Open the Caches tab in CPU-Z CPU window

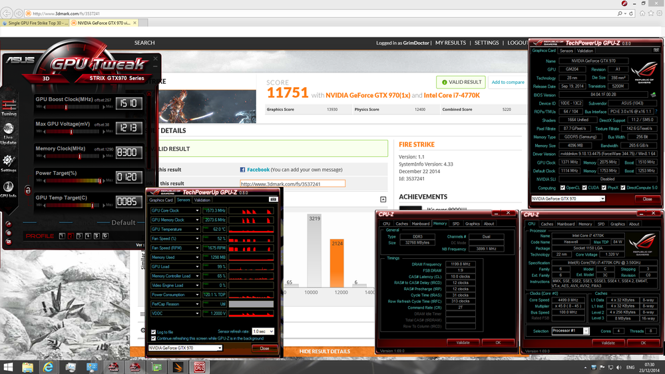point(547,224)
